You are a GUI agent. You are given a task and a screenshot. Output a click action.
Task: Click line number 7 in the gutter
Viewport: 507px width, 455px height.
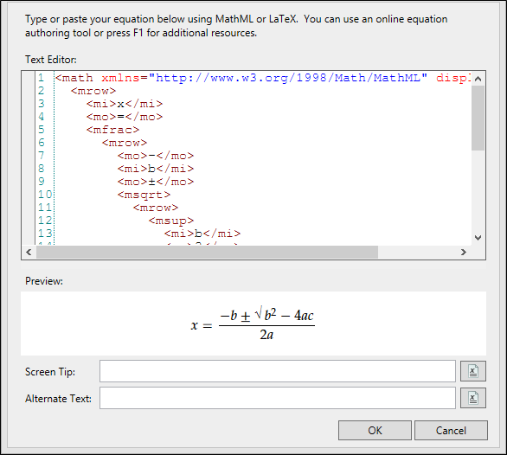pyautogui.click(x=41, y=156)
